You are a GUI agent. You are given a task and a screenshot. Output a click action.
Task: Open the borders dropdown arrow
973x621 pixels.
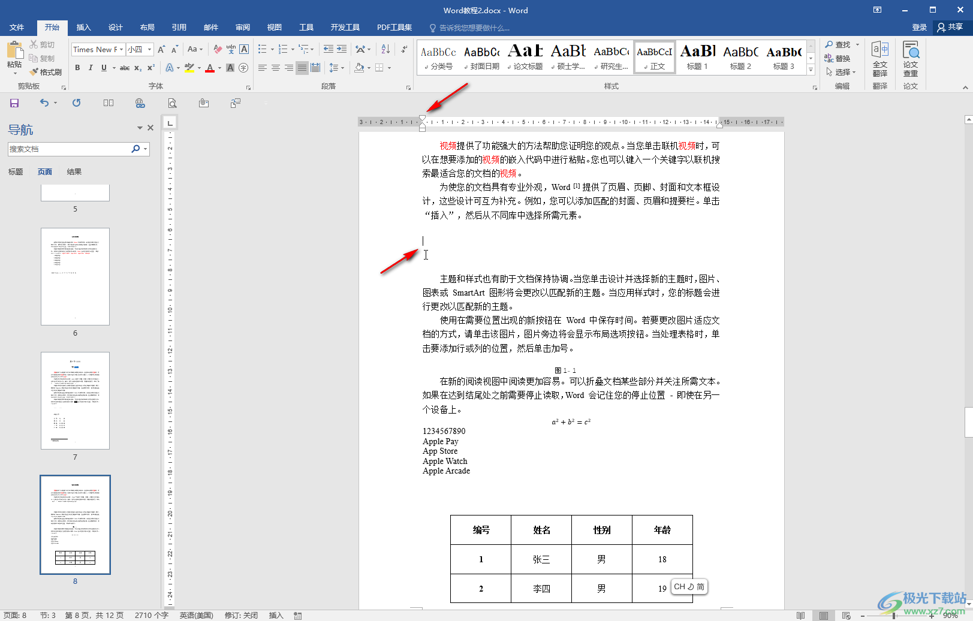[x=389, y=68]
